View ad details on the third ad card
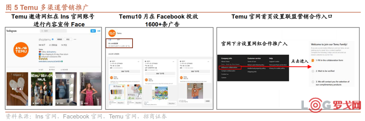 coord(195,72)
